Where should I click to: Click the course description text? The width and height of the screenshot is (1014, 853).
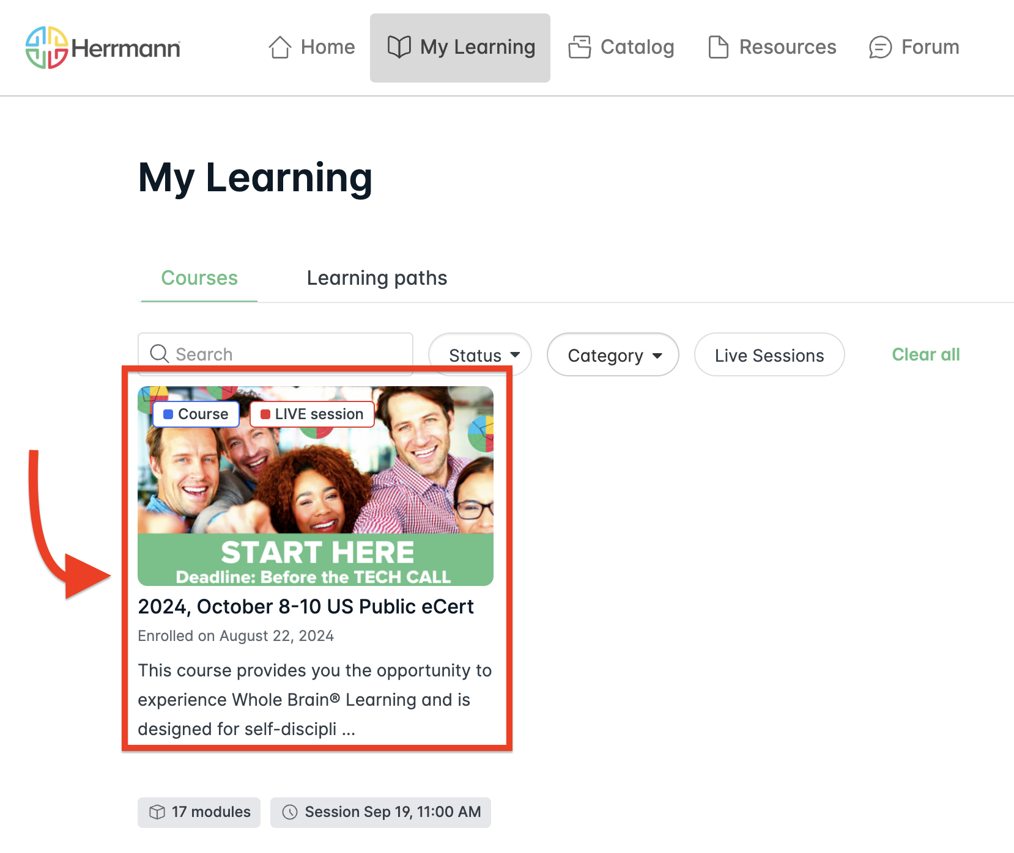tap(315, 700)
